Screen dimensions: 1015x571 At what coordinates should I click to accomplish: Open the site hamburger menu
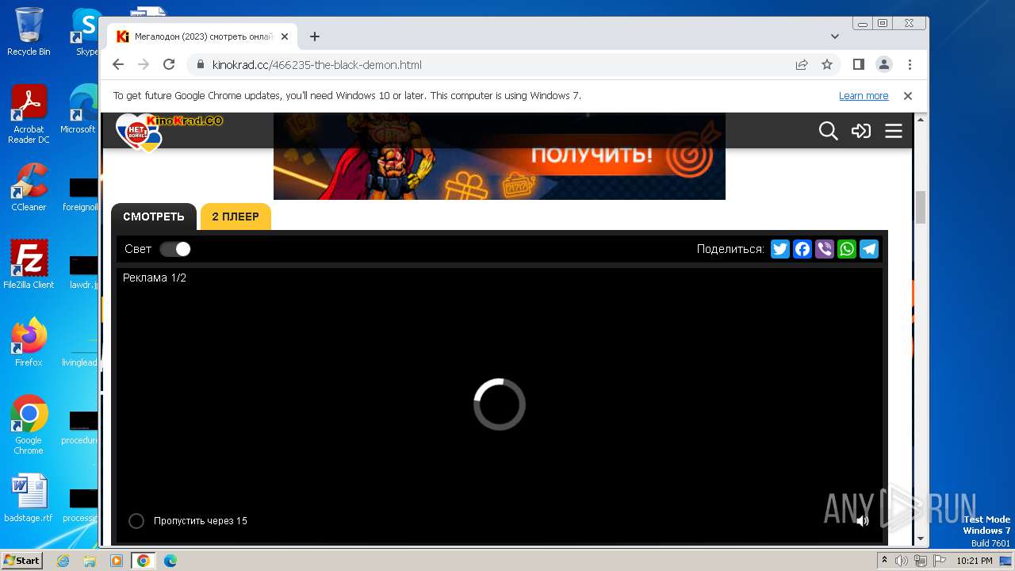pyautogui.click(x=894, y=131)
